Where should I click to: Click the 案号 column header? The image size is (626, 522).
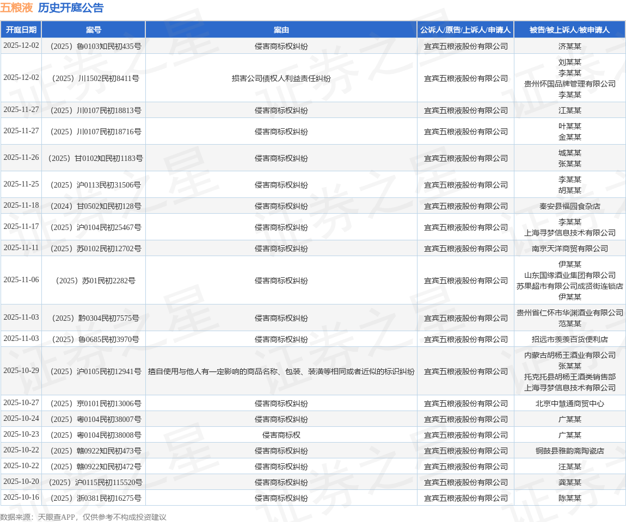[x=94, y=30]
